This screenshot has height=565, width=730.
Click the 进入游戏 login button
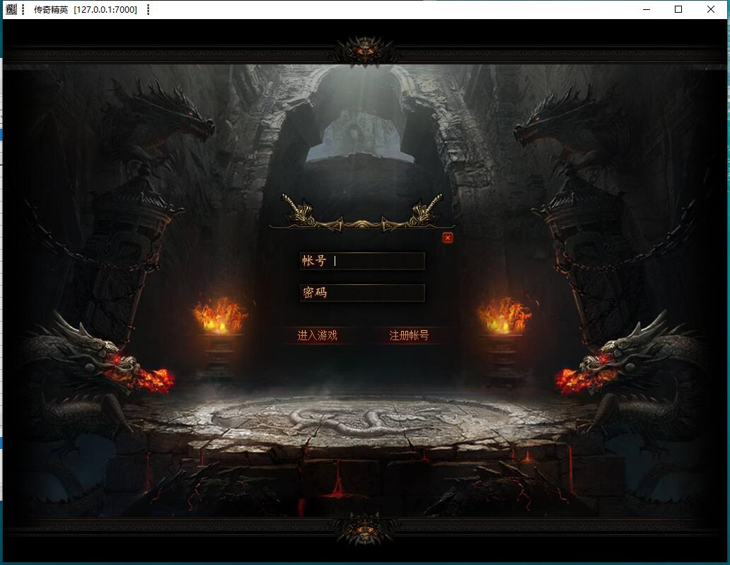pyautogui.click(x=318, y=336)
